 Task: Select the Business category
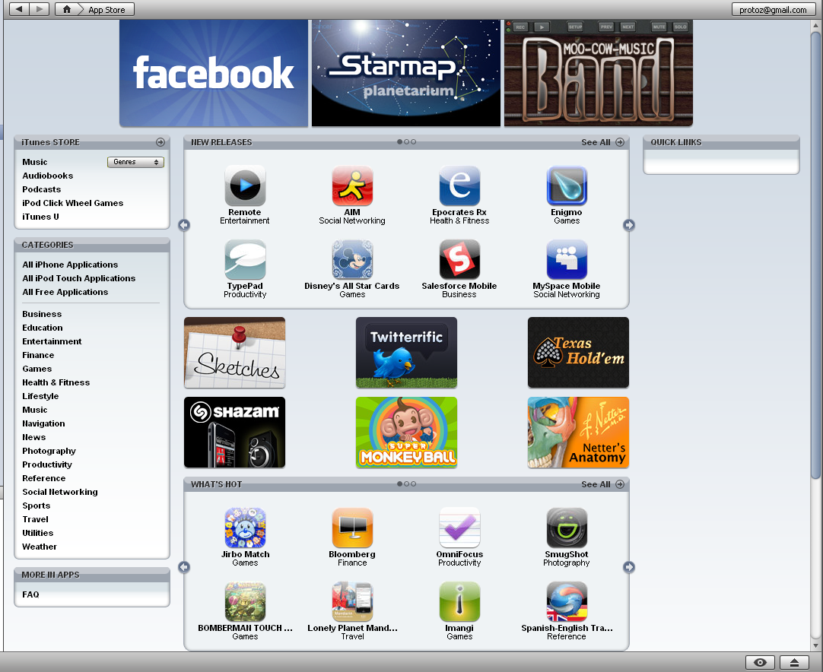click(42, 314)
